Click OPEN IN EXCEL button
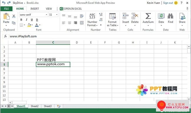Screen dimensions: 191x113 71,9
